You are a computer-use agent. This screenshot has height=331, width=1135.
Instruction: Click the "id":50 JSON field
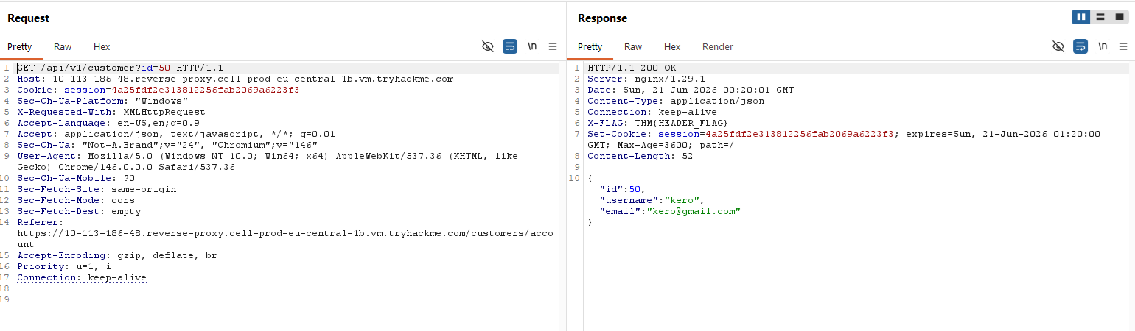[x=623, y=189]
